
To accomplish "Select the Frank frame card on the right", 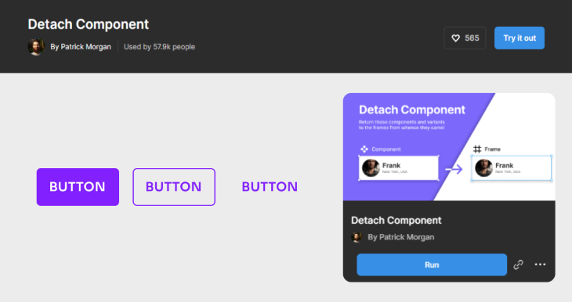I will click(x=512, y=168).
